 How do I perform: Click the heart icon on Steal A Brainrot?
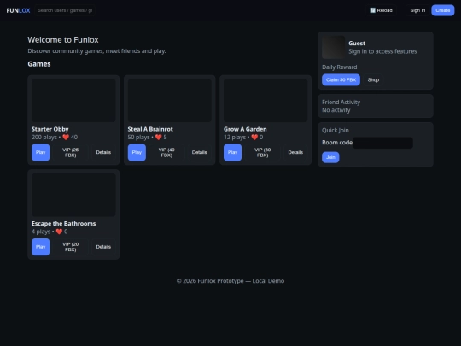point(159,137)
